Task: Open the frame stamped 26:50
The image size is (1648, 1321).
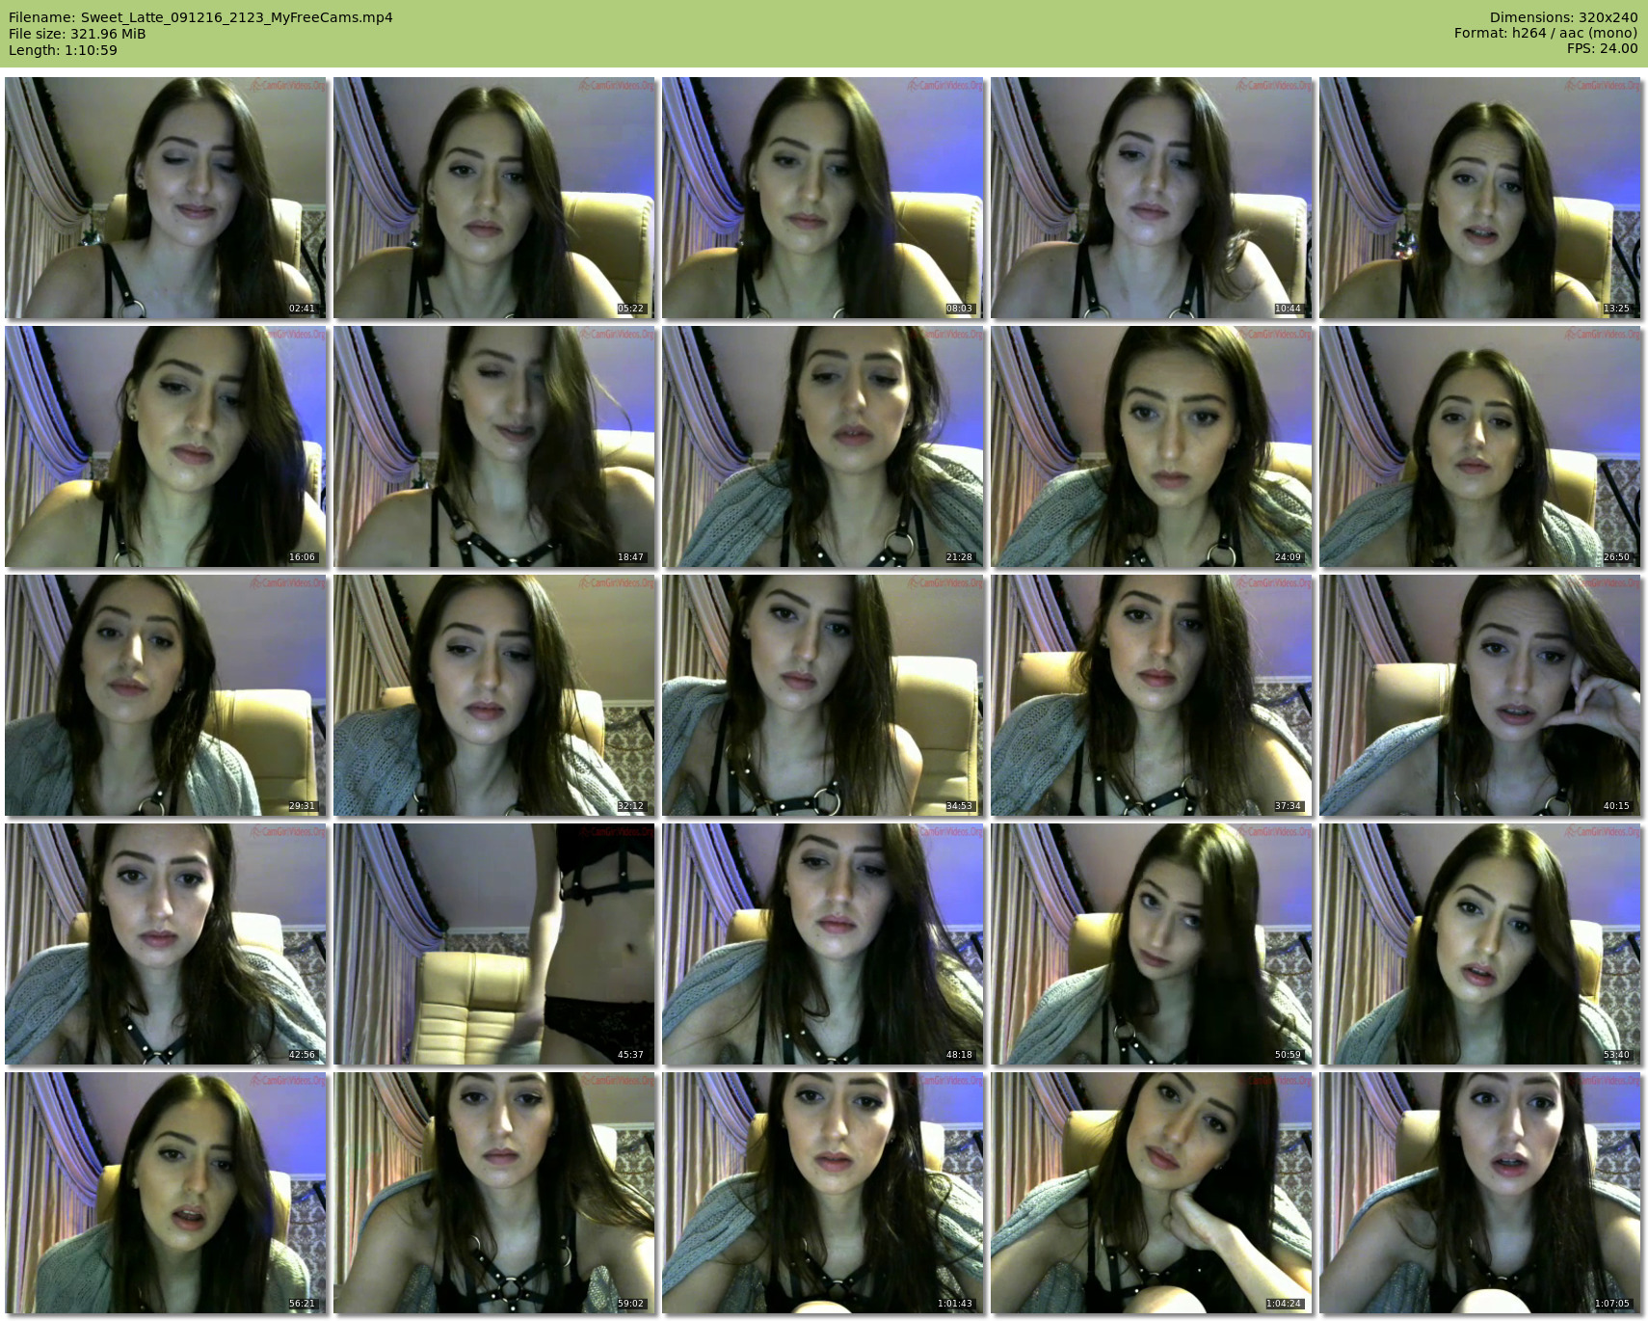Action: point(1480,446)
